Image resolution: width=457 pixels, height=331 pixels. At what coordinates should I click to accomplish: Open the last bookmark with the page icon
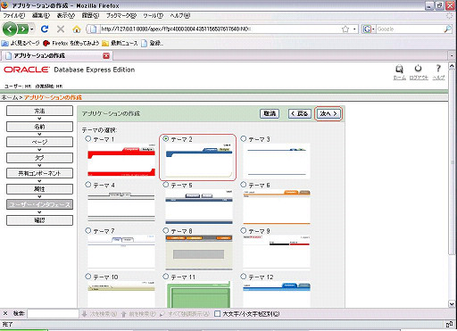click(x=152, y=44)
